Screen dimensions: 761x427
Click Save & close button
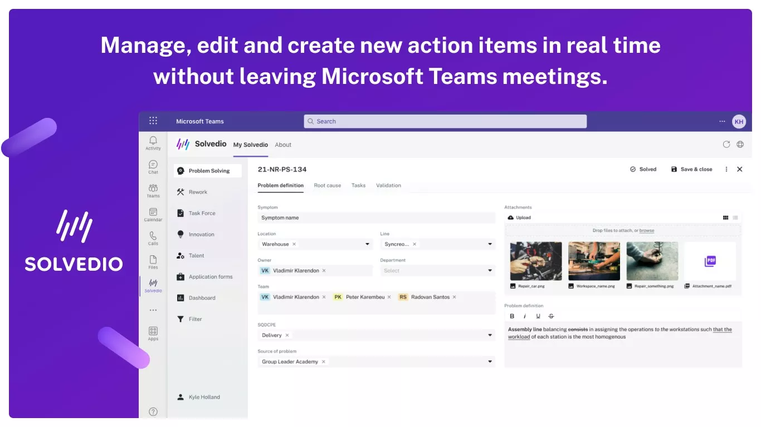691,170
